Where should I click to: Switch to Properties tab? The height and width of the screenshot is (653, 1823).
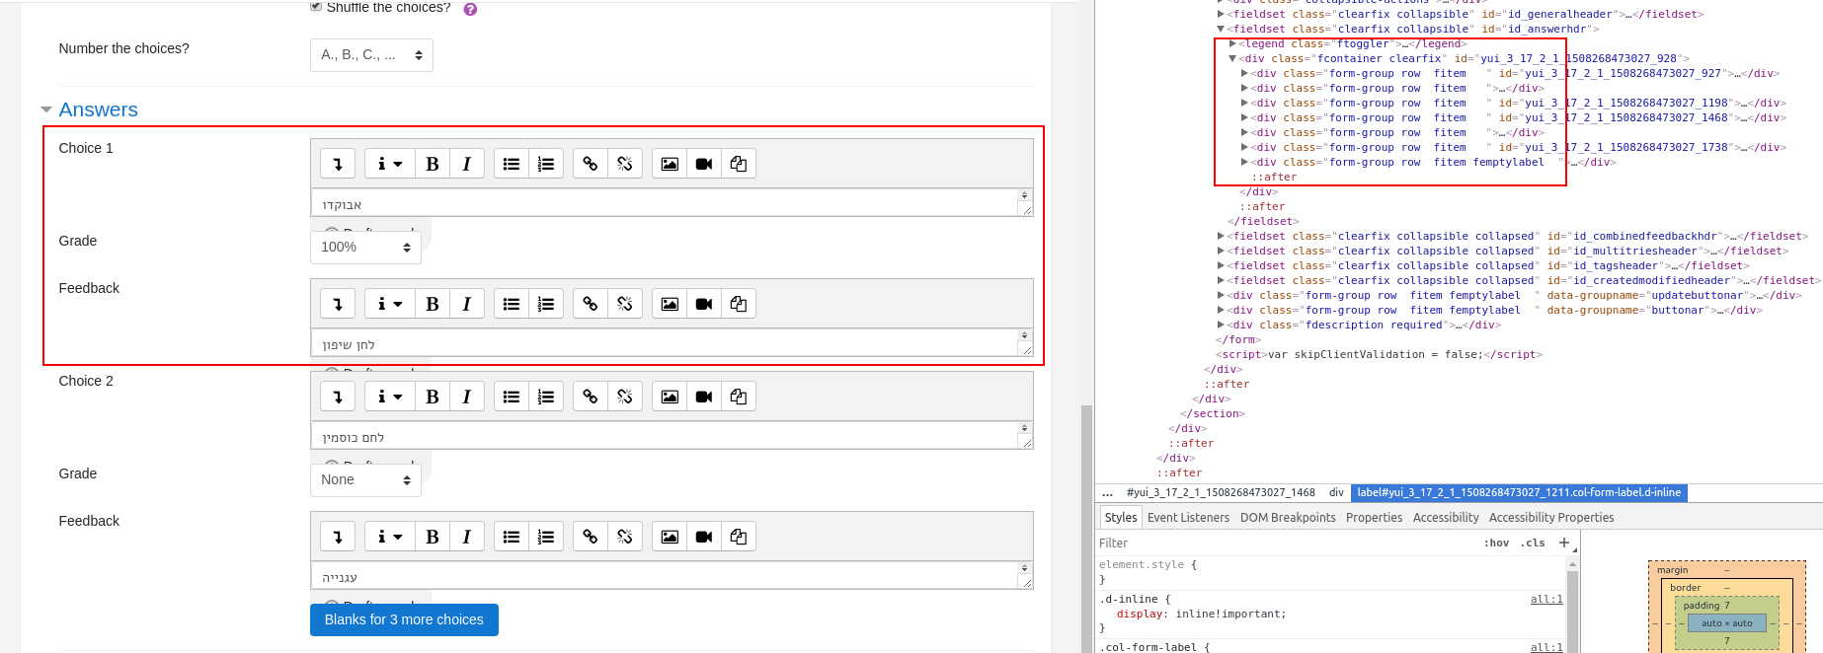tap(1374, 517)
